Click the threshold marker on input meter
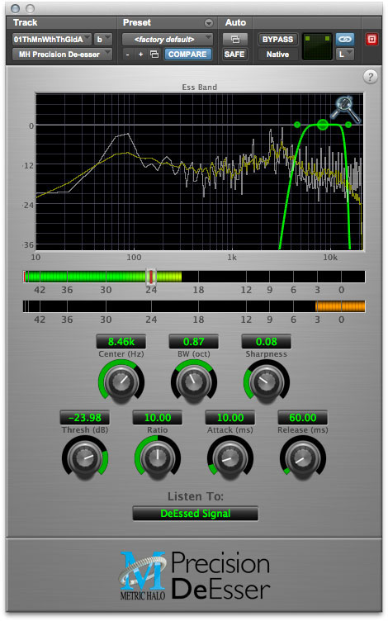 pyautogui.click(x=151, y=277)
